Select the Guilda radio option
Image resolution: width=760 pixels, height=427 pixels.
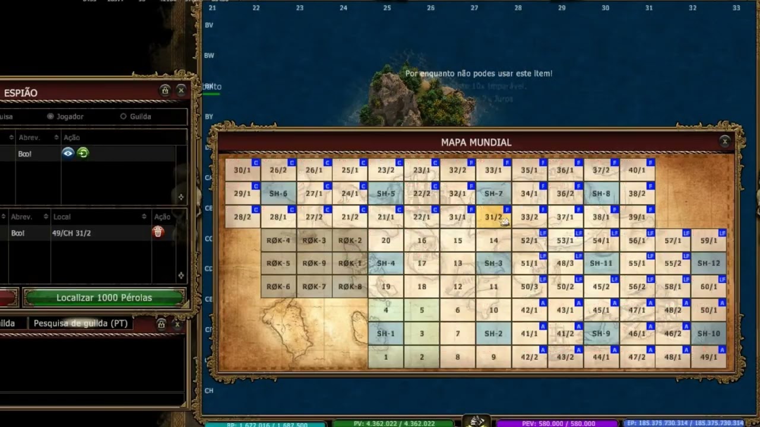coord(123,116)
